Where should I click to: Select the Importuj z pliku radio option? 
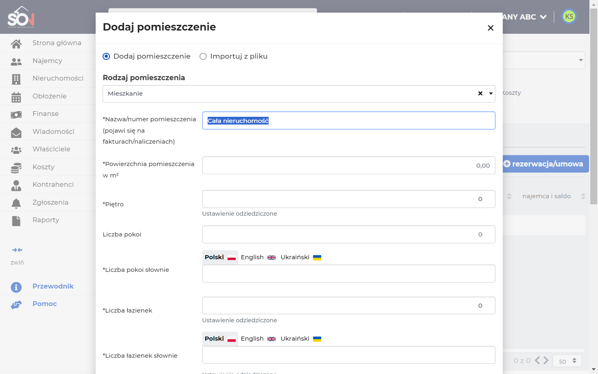coord(203,57)
